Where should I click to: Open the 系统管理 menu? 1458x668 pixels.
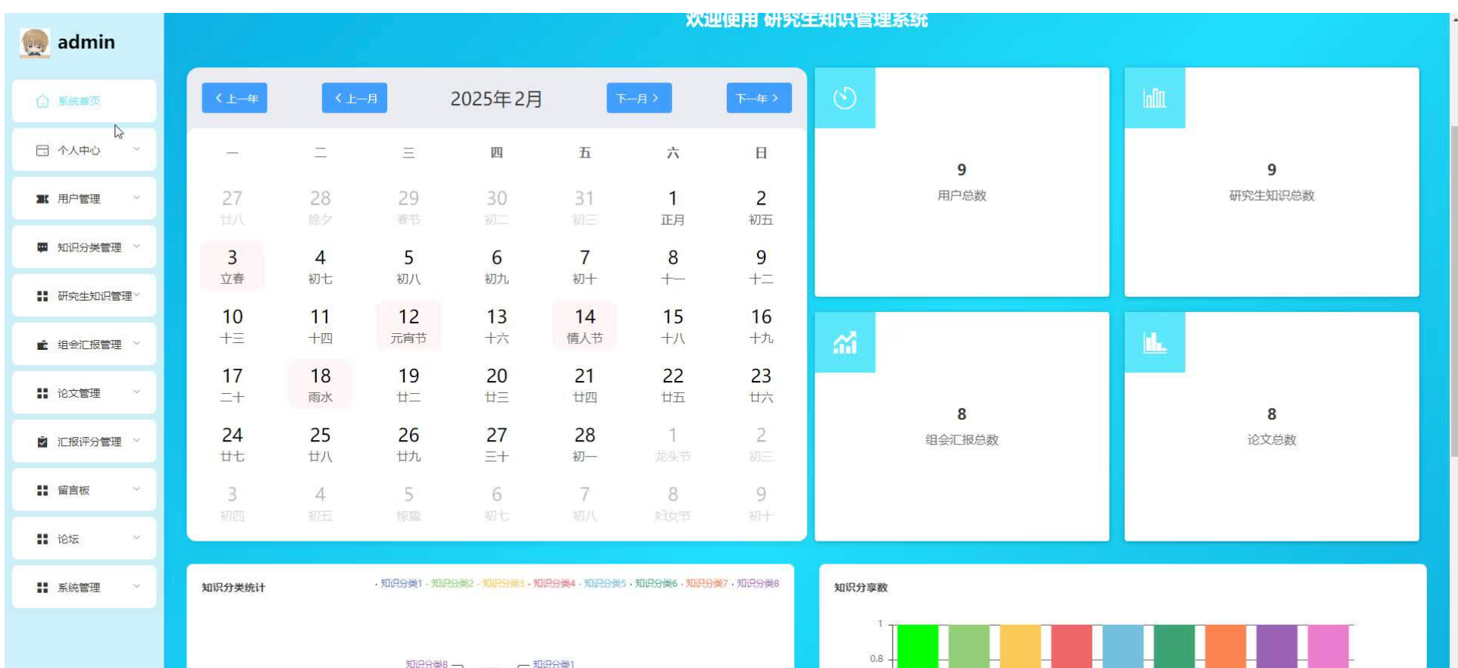click(84, 587)
